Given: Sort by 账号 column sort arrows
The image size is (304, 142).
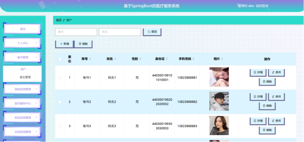Looking at the screenshot, I should pos(90,59).
